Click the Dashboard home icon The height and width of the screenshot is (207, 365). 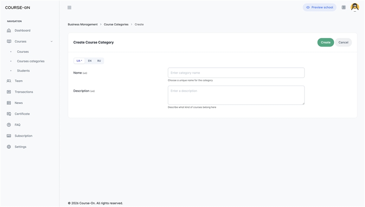click(9, 30)
